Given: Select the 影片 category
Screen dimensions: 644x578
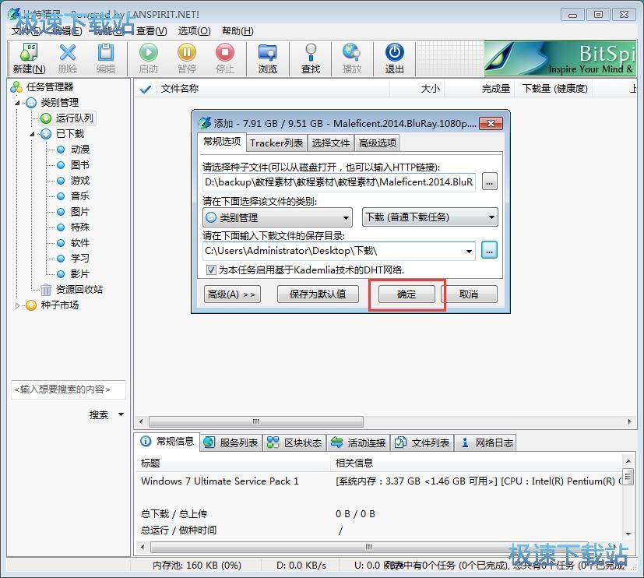Looking at the screenshot, I should 80,274.
